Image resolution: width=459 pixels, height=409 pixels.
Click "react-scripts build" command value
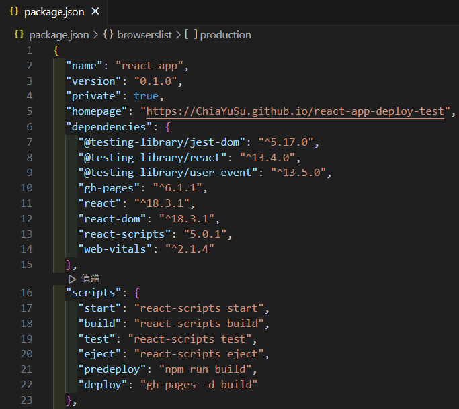pos(199,324)
